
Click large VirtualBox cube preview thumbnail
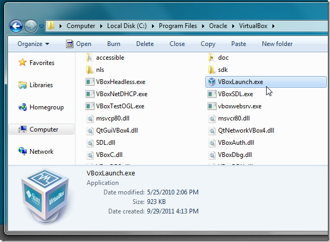(45, 196)
